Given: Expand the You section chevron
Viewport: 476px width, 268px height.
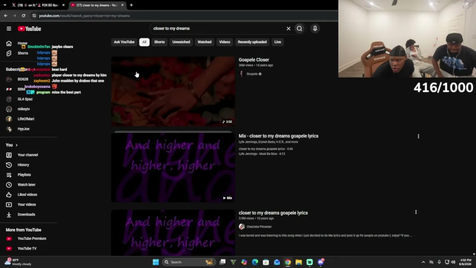Looking at the screenshot, I should 16,145.
